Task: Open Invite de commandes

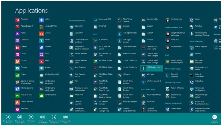Action: 197,75
